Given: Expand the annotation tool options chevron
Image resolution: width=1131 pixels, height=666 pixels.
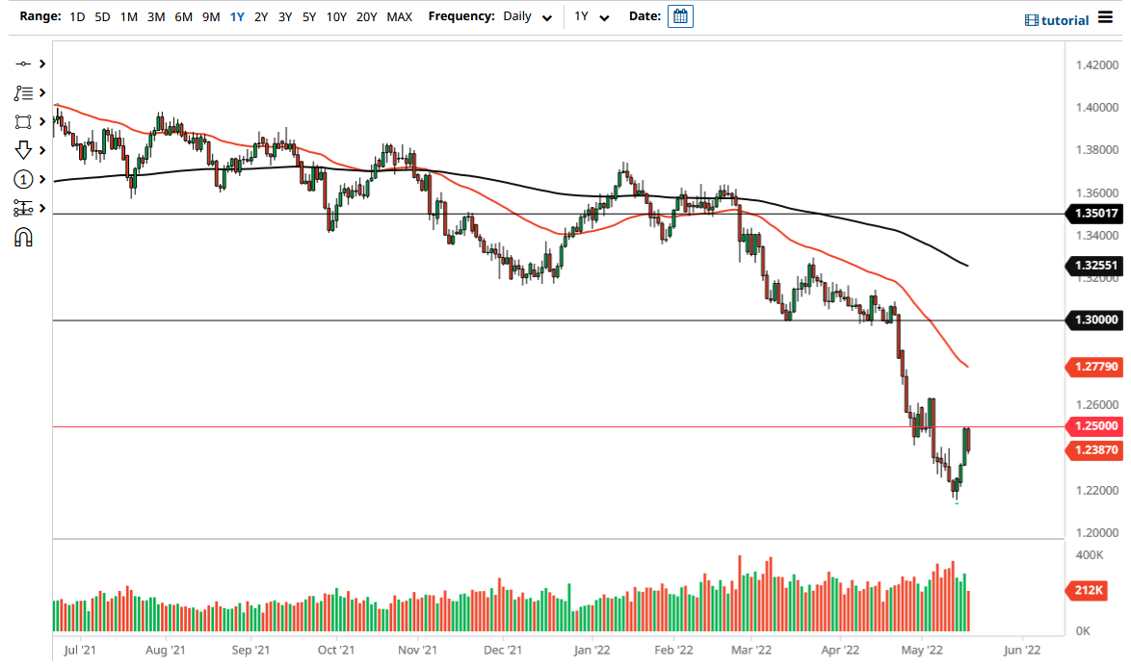Looking at the screenshot, I should (42, 93).
